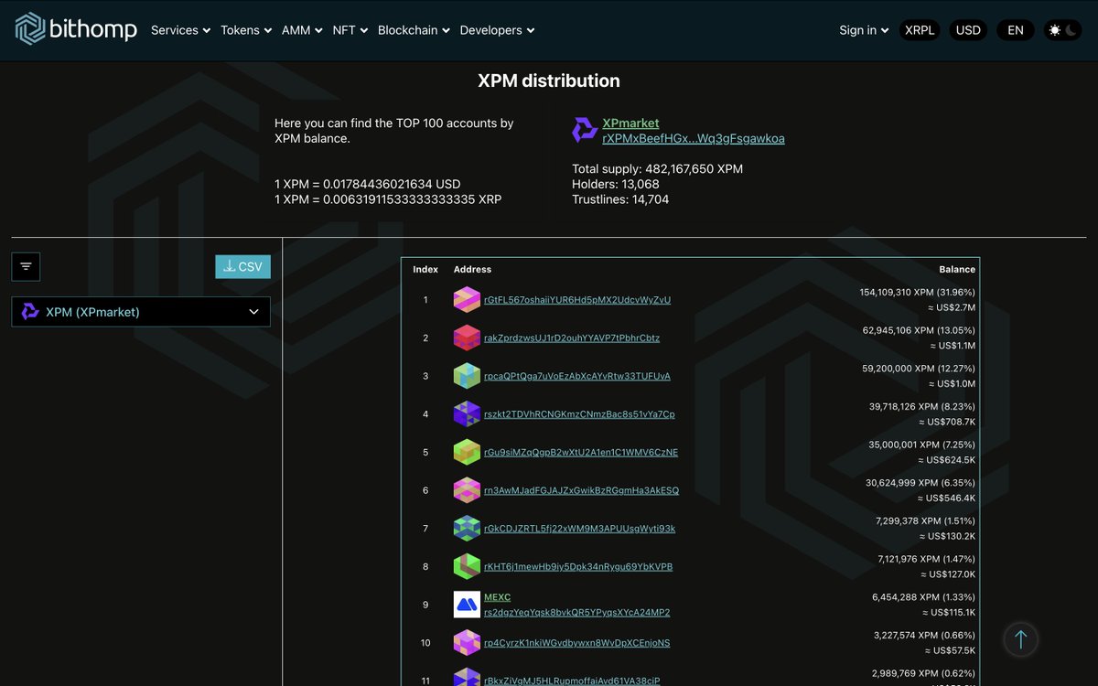Open address rakZprdzwsUJ1rD2ouhYYAVP7tPbhrCbtz
This screenshot has height=686, width=1098.
pos(572,338)
